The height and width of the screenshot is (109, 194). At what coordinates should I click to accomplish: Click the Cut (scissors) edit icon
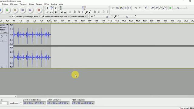pos(113,8)
